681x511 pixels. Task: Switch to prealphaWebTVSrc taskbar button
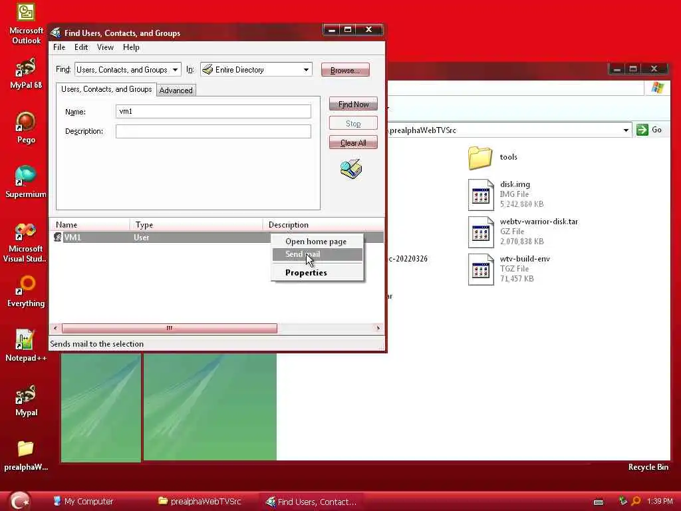tap(200, 502)
